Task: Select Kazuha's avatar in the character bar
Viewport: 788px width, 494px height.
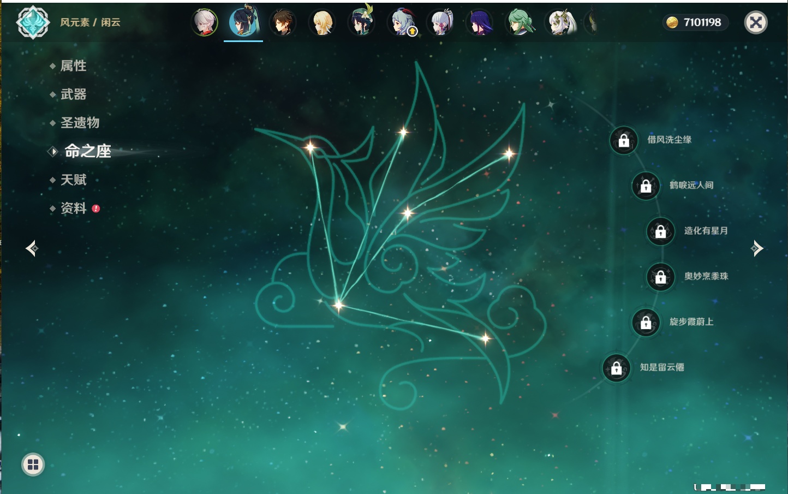Action: tap(205, 22)
